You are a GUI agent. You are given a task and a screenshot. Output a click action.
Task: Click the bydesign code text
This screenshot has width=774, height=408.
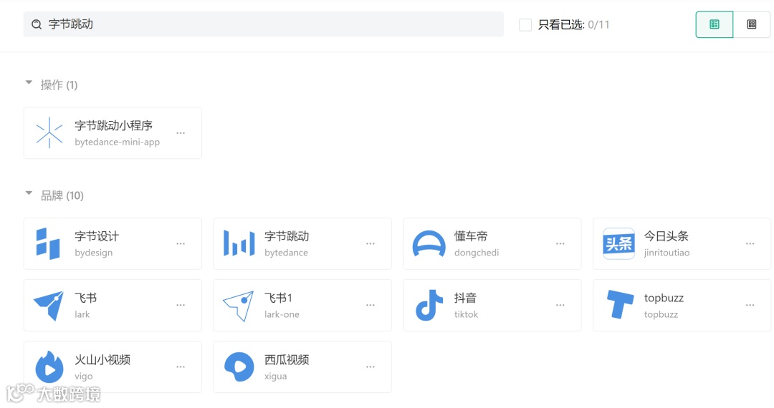(94, 253)
